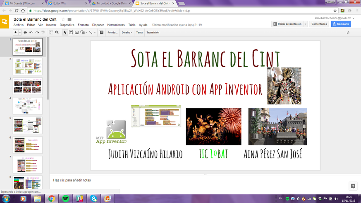Viewport: 361px width, 203px height.
Task: Click the new slide plus button
Action: click(15, 32)
